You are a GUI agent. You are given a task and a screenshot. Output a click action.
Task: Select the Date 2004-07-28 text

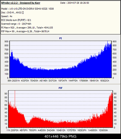point(75,3)
